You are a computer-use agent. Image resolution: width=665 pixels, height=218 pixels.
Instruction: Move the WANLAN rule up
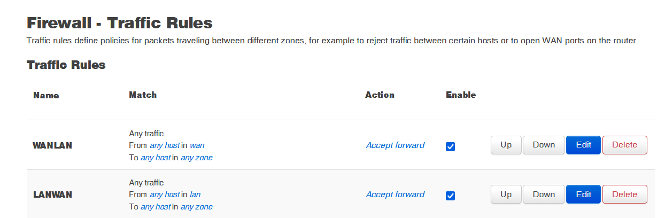point(506,145)
